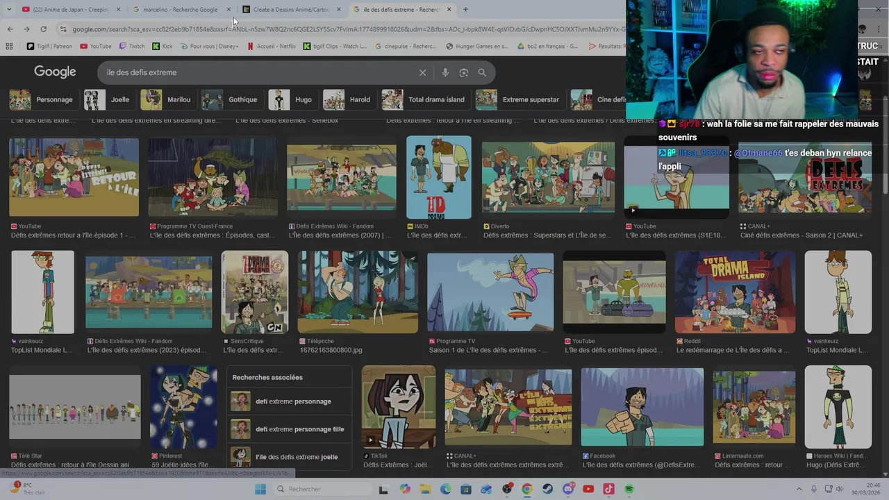Screen dimensions: 889x500
Task: Open Microsoft Edge from the taskbar
Action: coord(445,489)
